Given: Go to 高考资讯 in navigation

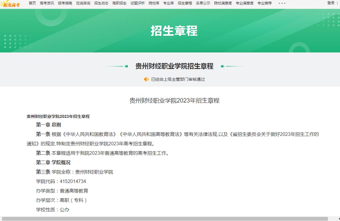Looking at the screenshot, I should [x=47, y=3].
